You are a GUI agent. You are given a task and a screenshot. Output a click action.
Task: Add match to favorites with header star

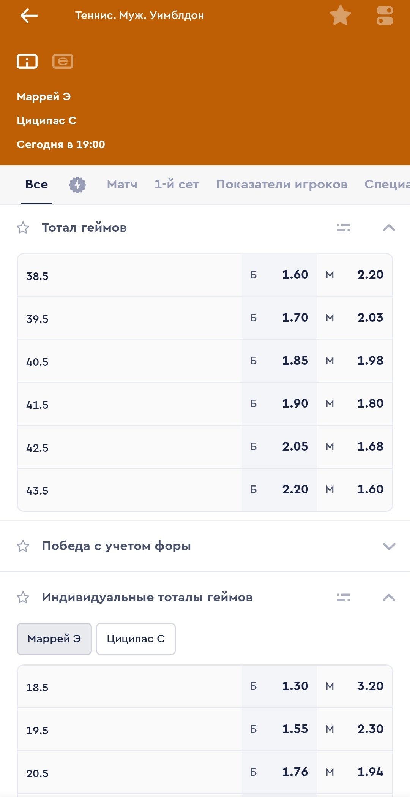pyautogui.click(x=340, y=16)
